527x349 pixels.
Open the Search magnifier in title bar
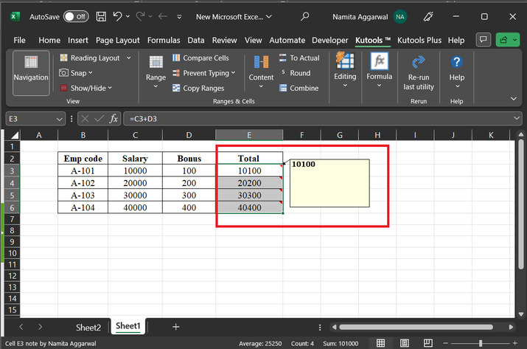pyautogui.click(x=305, y=16)
